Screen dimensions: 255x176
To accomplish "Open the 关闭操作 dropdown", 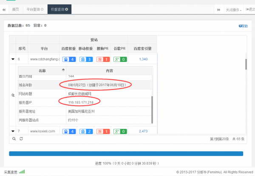I will click(234, 9).
